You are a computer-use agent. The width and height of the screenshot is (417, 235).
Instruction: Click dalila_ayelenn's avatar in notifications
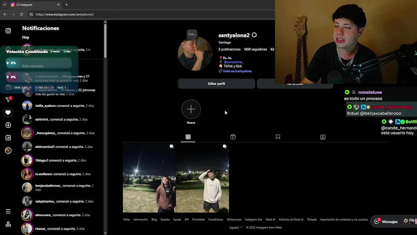[x=27, y=106]
